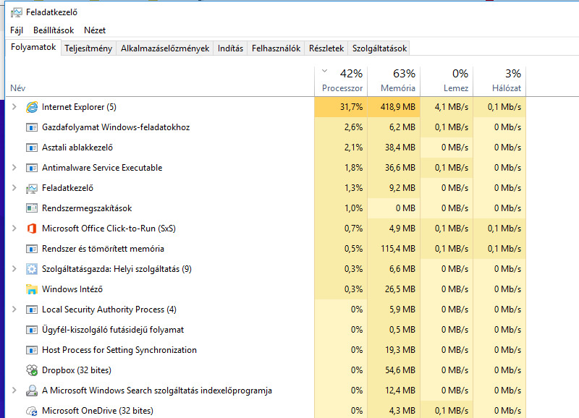Click the Local Security Authority Process icon
Viewport: 579px width, 418px height.
[x=32, y=310]
